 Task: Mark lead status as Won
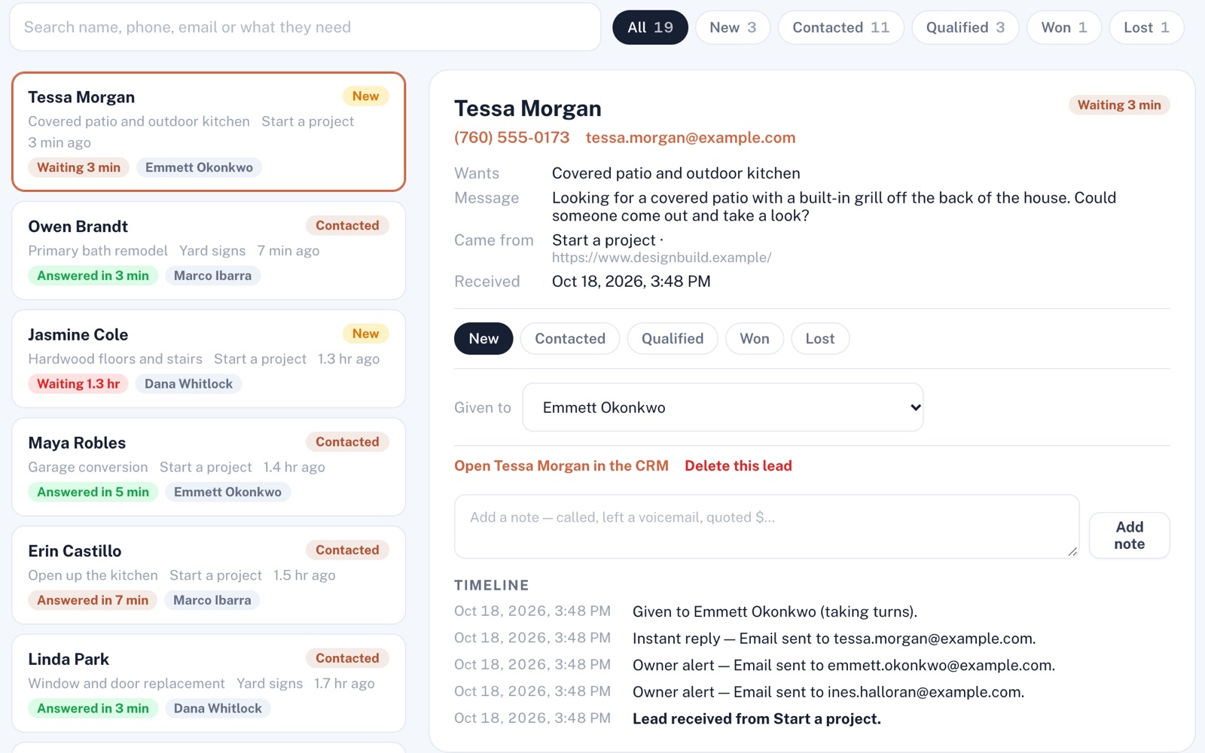coord(755,339)
